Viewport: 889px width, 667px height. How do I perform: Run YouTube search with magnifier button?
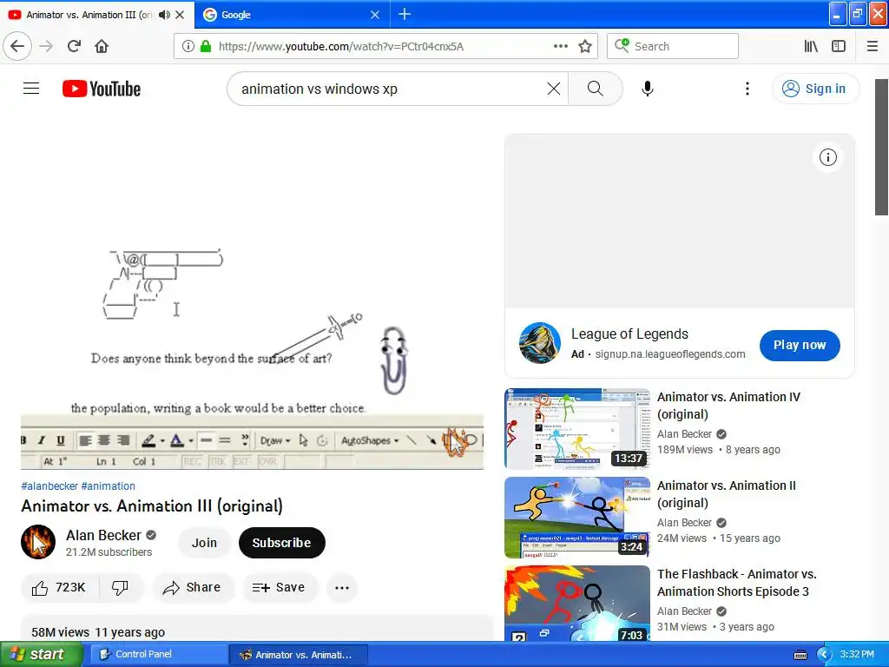pyautogui.click(x=595, y=89)
